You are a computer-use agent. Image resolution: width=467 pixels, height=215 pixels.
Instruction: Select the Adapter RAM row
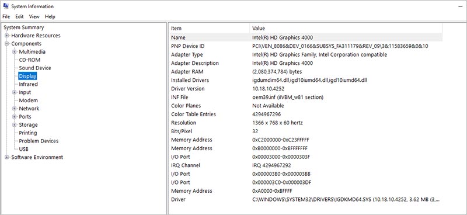[x=306, y=72]
